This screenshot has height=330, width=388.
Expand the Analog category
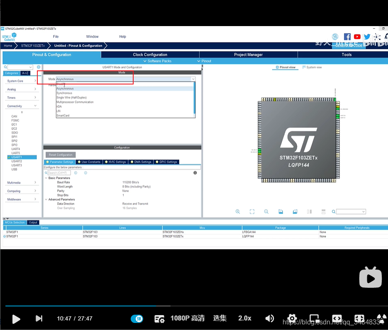point(22,89)
